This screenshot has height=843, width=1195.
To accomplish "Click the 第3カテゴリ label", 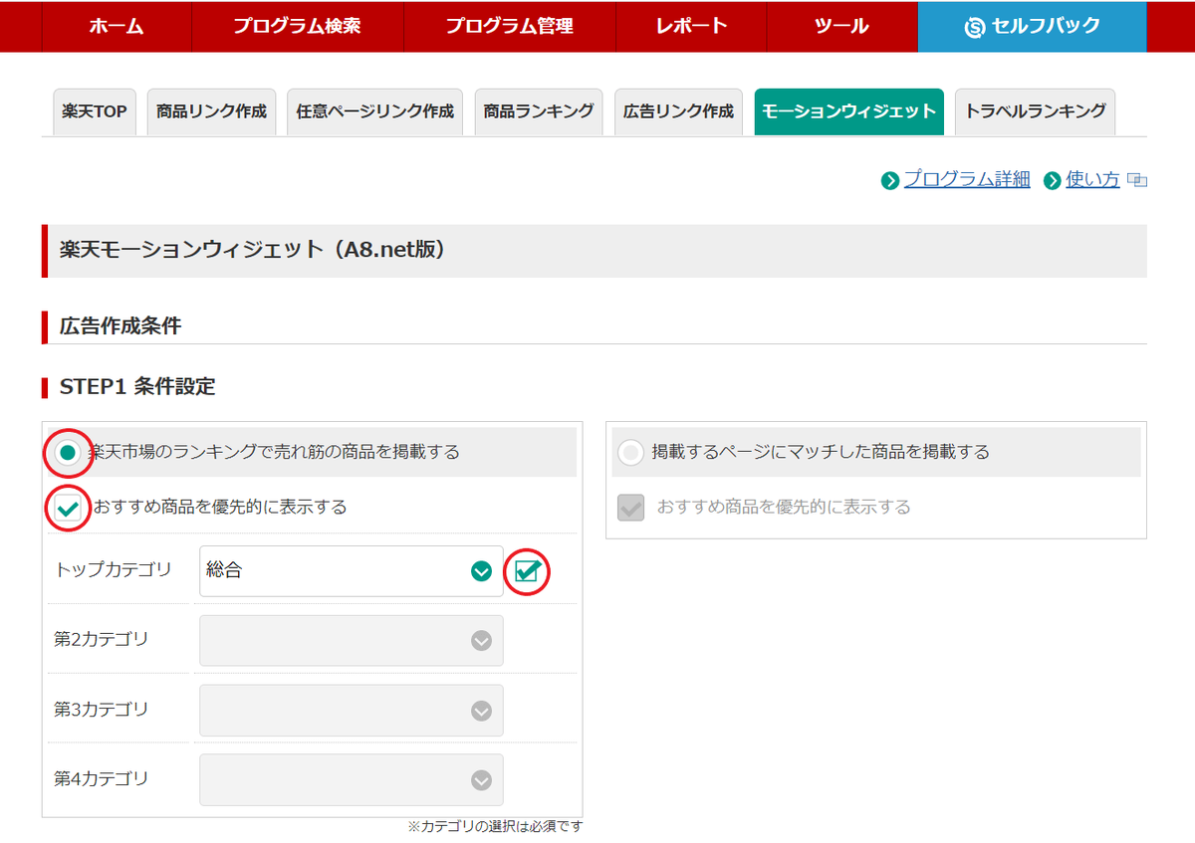I will pos(102,710).
